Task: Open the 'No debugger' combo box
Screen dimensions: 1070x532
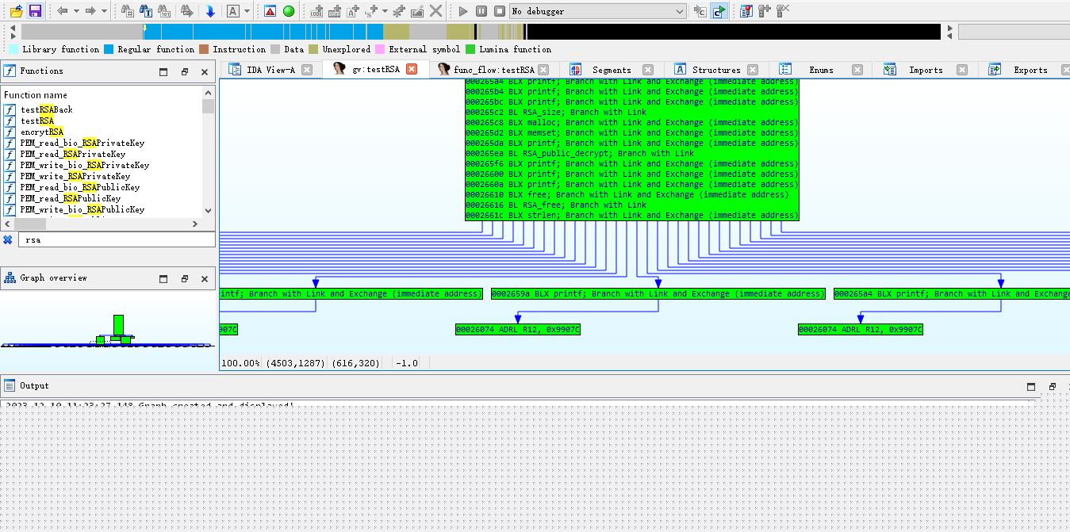Action: click(598, 11)
